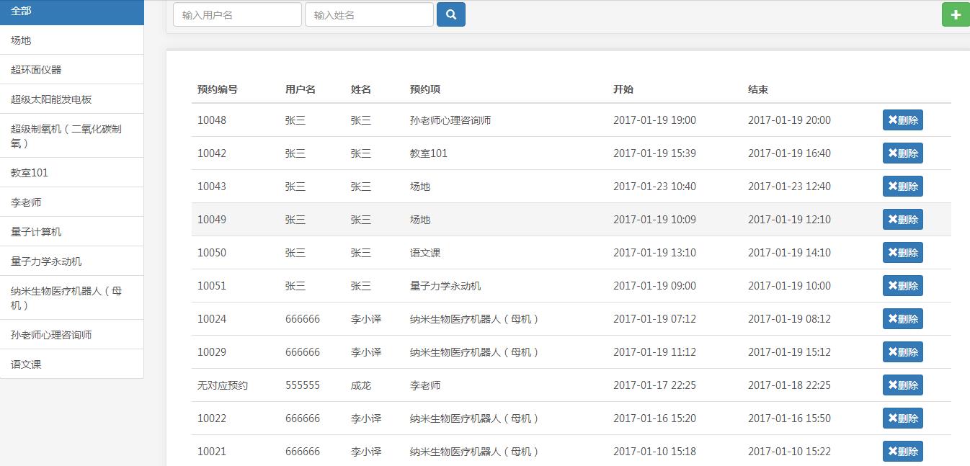The height and width of the screenshot is (466, 970).
Task: Click the 量子力学永动机 cell in row 10051
Action: click(x=445, y=286)
